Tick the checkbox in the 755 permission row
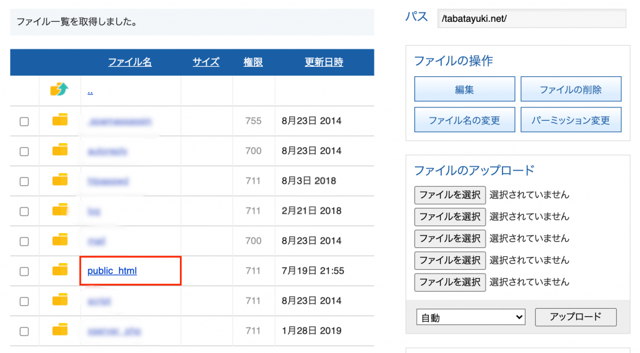 (x=24, y=122)
